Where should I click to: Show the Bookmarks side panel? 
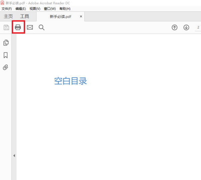6,55
